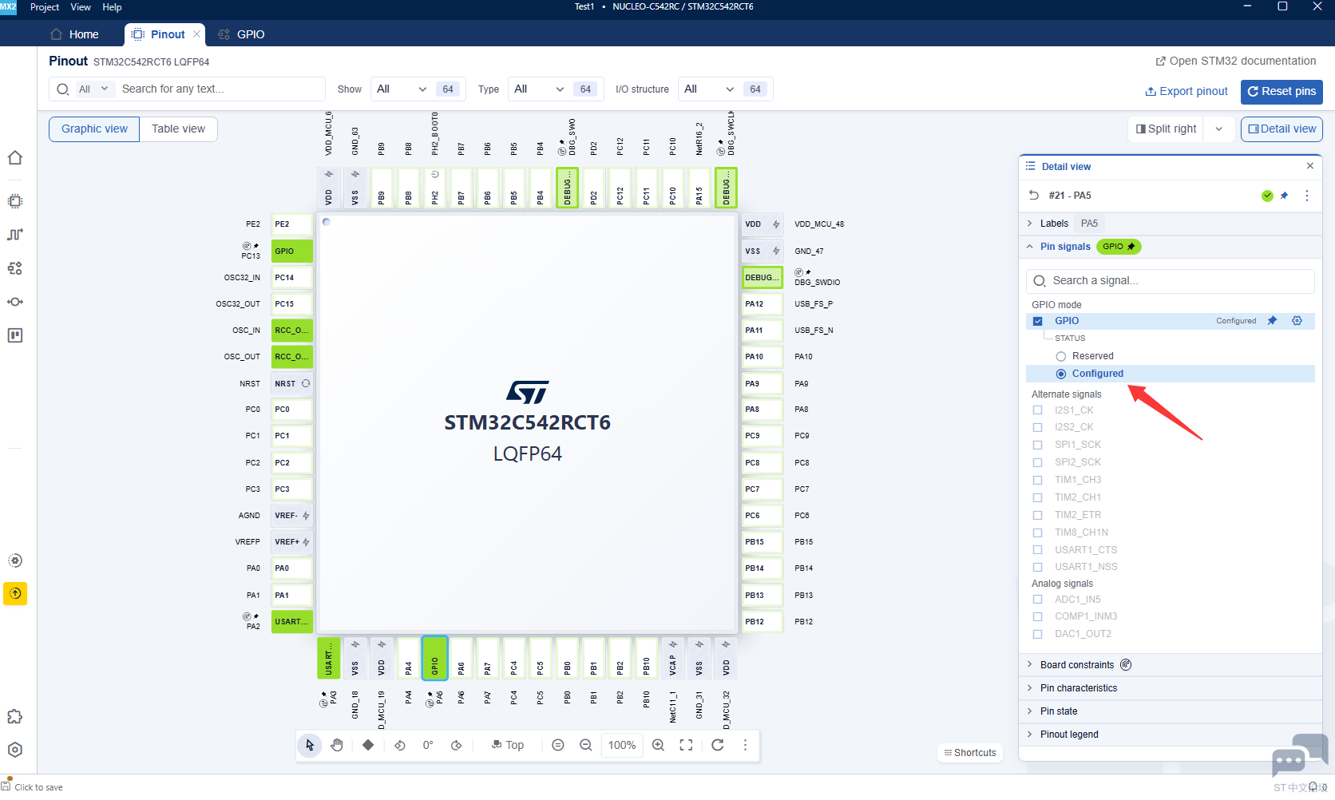Viewport: 1335px width, 800px height.
Task: Click the Reset pins button
Action: click(x=1282, y=91)
